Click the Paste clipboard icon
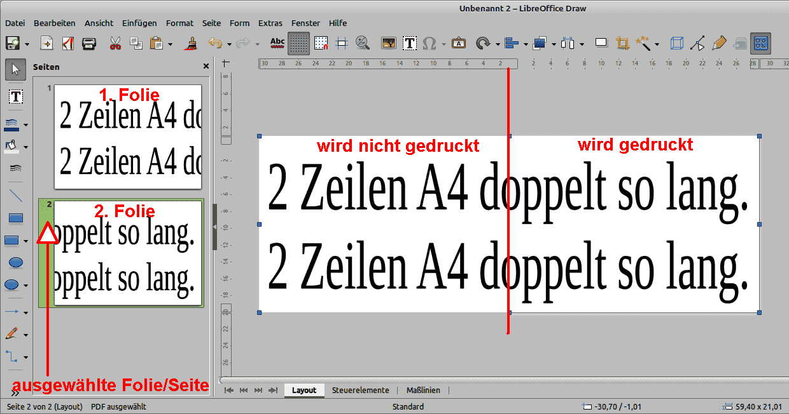The height and width of the screenshot is (414, 789). [x=156, y=43]
